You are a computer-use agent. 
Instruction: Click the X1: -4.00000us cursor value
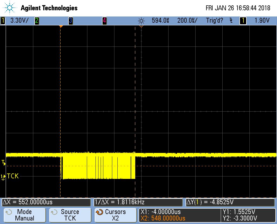click(161, 212)
